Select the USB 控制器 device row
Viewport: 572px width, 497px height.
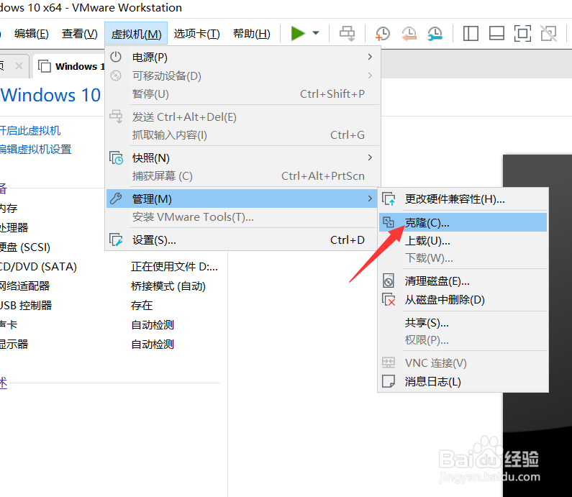click(26, 305)
